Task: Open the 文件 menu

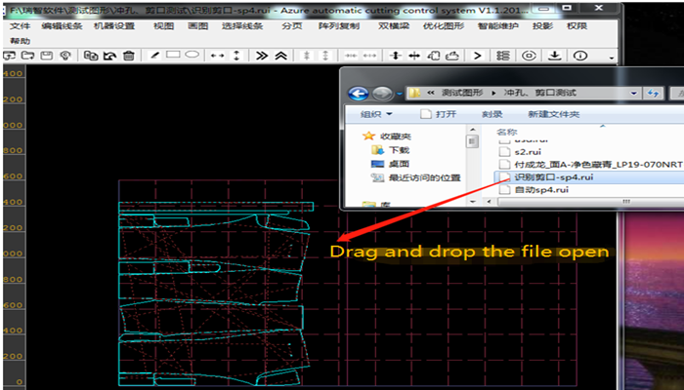Action: pyautogui.click(x=20, y=26)
